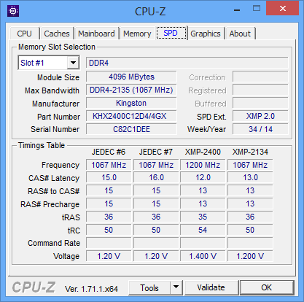Expand the Tools dropdown arrow
This screenshot has width=304, height=302.
176,287
